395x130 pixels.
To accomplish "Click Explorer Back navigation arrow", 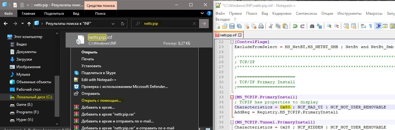I will tap(6, 24).
